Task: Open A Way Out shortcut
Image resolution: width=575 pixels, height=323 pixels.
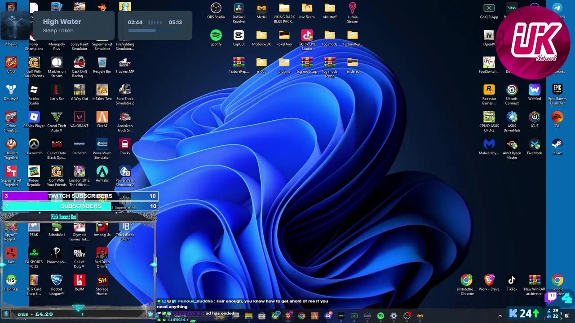Action: (80, 92)
